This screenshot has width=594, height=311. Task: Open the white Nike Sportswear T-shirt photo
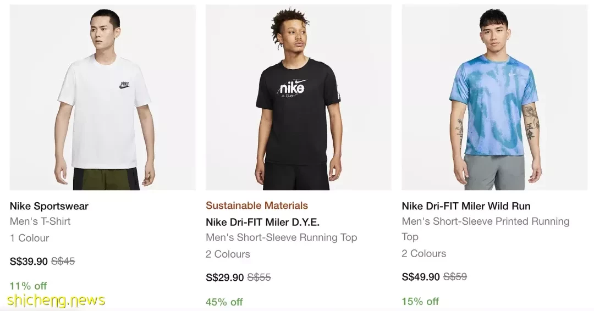click(103, 97)
